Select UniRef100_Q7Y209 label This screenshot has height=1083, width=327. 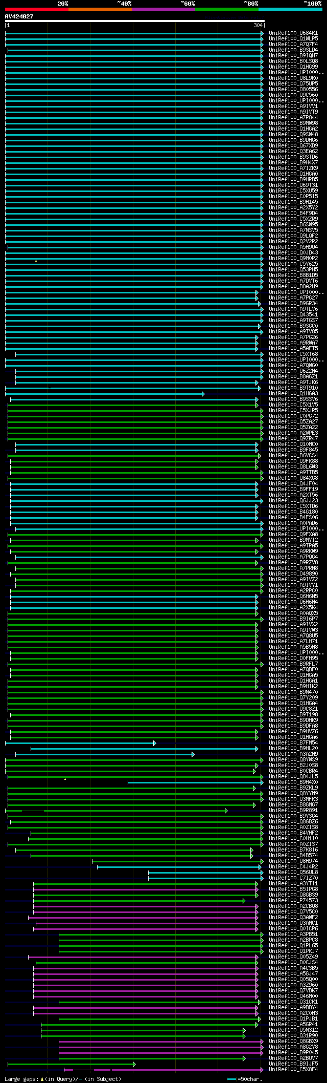tap(293, 697)
